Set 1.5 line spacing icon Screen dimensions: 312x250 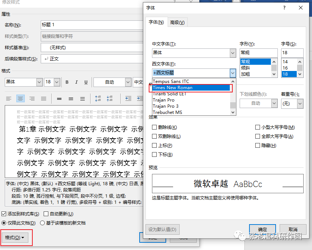coord(71,98)
